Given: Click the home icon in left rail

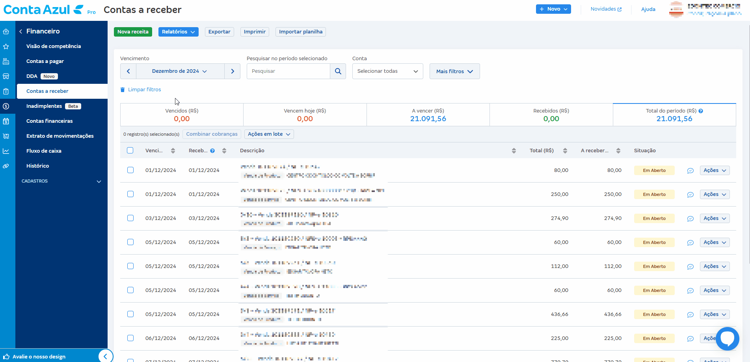Looking at the screenshot, I should point(6,31).
